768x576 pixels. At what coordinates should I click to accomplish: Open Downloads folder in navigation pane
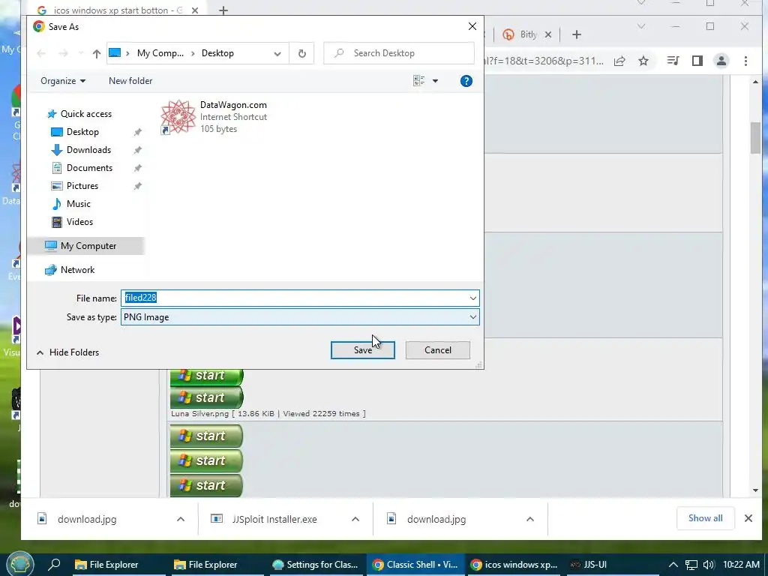click(x=88, y=150)
